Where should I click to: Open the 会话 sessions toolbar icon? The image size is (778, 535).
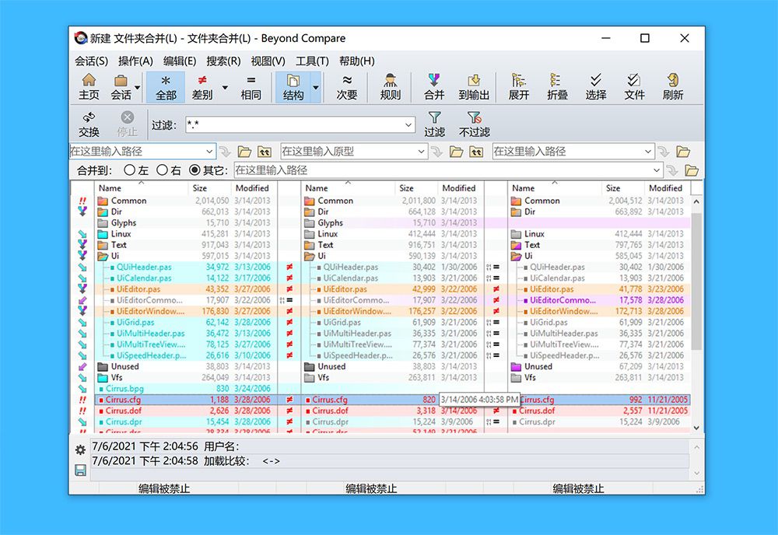pyautogui.click(x=121, y=87)
